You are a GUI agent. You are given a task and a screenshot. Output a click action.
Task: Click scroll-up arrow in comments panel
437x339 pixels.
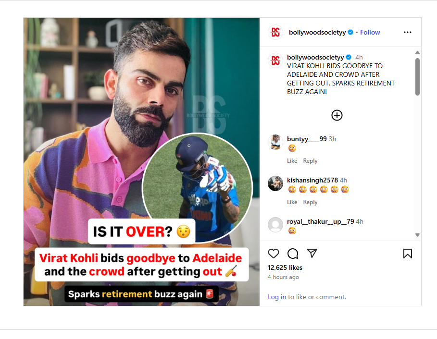pyautogui.click(x=417, y=53)
